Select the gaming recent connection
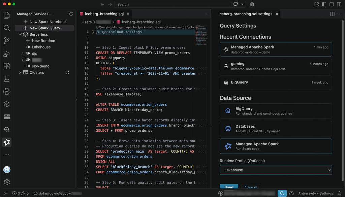 [x=276, y=66]
